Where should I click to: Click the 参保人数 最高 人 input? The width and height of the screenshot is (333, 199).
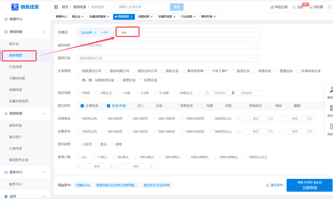pos(138,166)
